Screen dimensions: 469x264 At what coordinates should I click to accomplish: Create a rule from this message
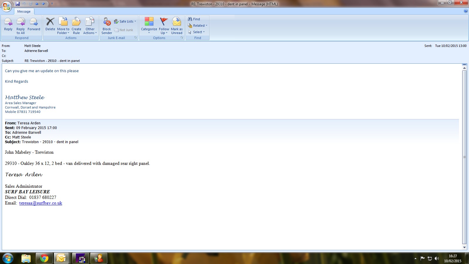coord(76,26)
